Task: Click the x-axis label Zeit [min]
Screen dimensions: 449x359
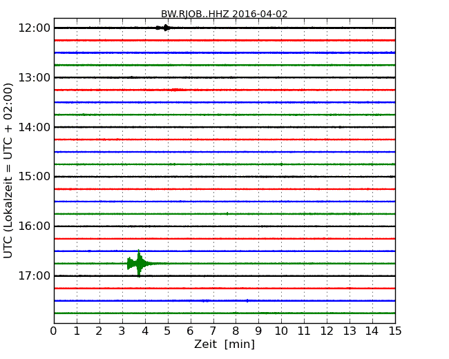Action: pyautogui.click(x=224, y=344)
